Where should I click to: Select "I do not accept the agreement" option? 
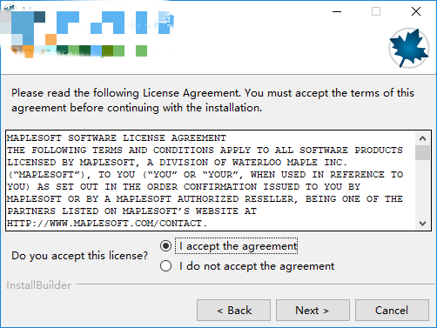click(x=165, y=266)
